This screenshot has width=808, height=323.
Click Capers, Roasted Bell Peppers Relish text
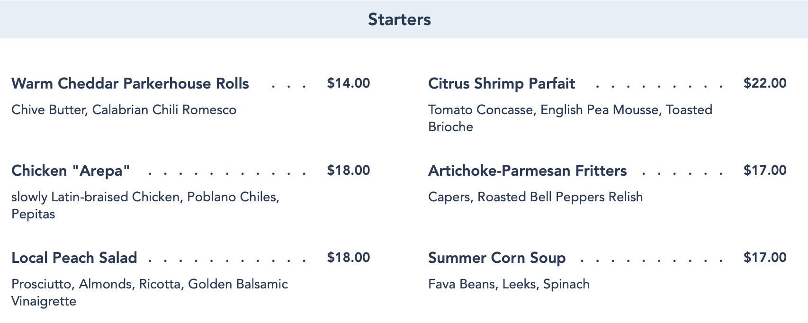535,197
